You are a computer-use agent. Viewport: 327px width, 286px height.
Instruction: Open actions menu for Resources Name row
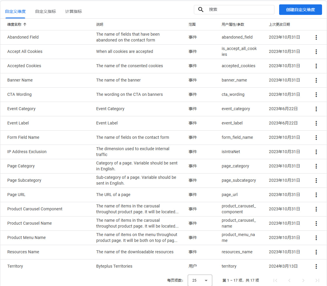(x=316, y=252)
